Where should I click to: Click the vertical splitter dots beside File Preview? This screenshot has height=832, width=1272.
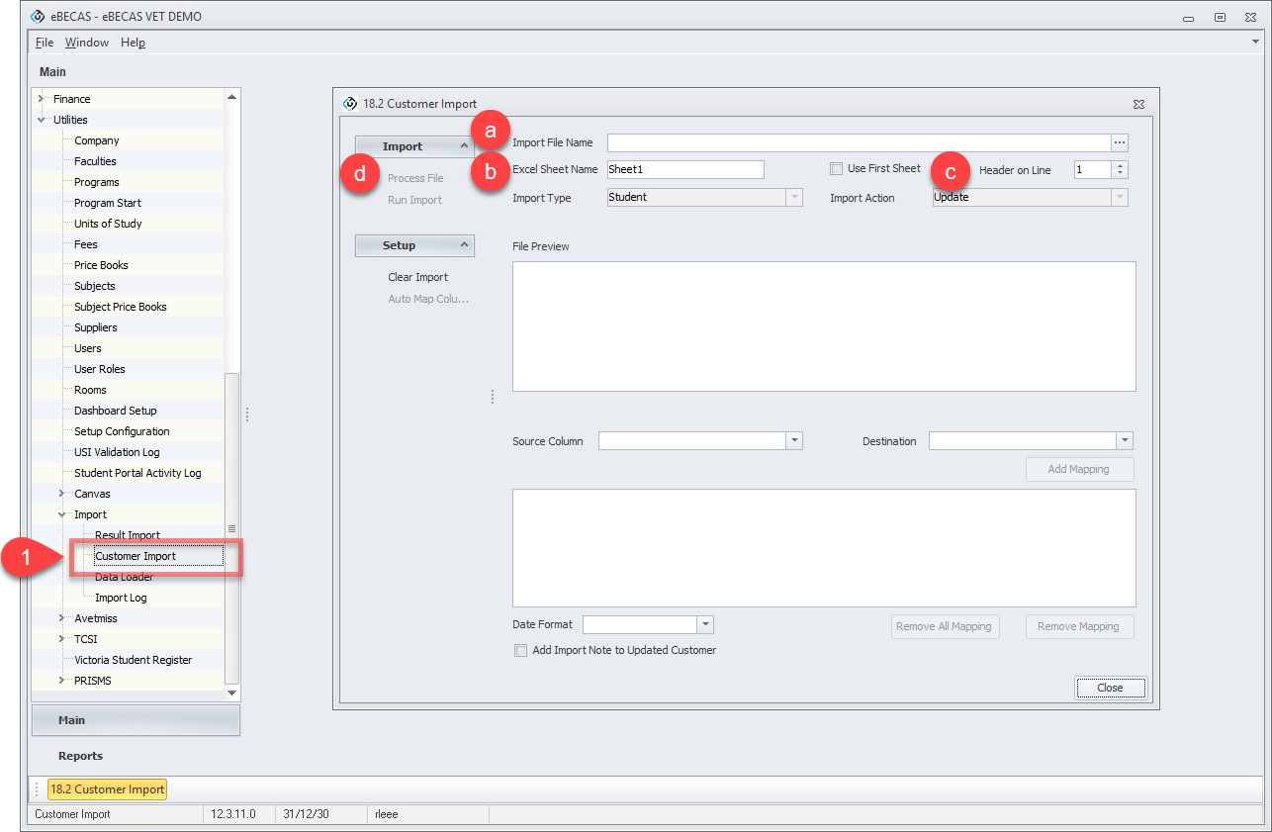[x=493, y=397]
